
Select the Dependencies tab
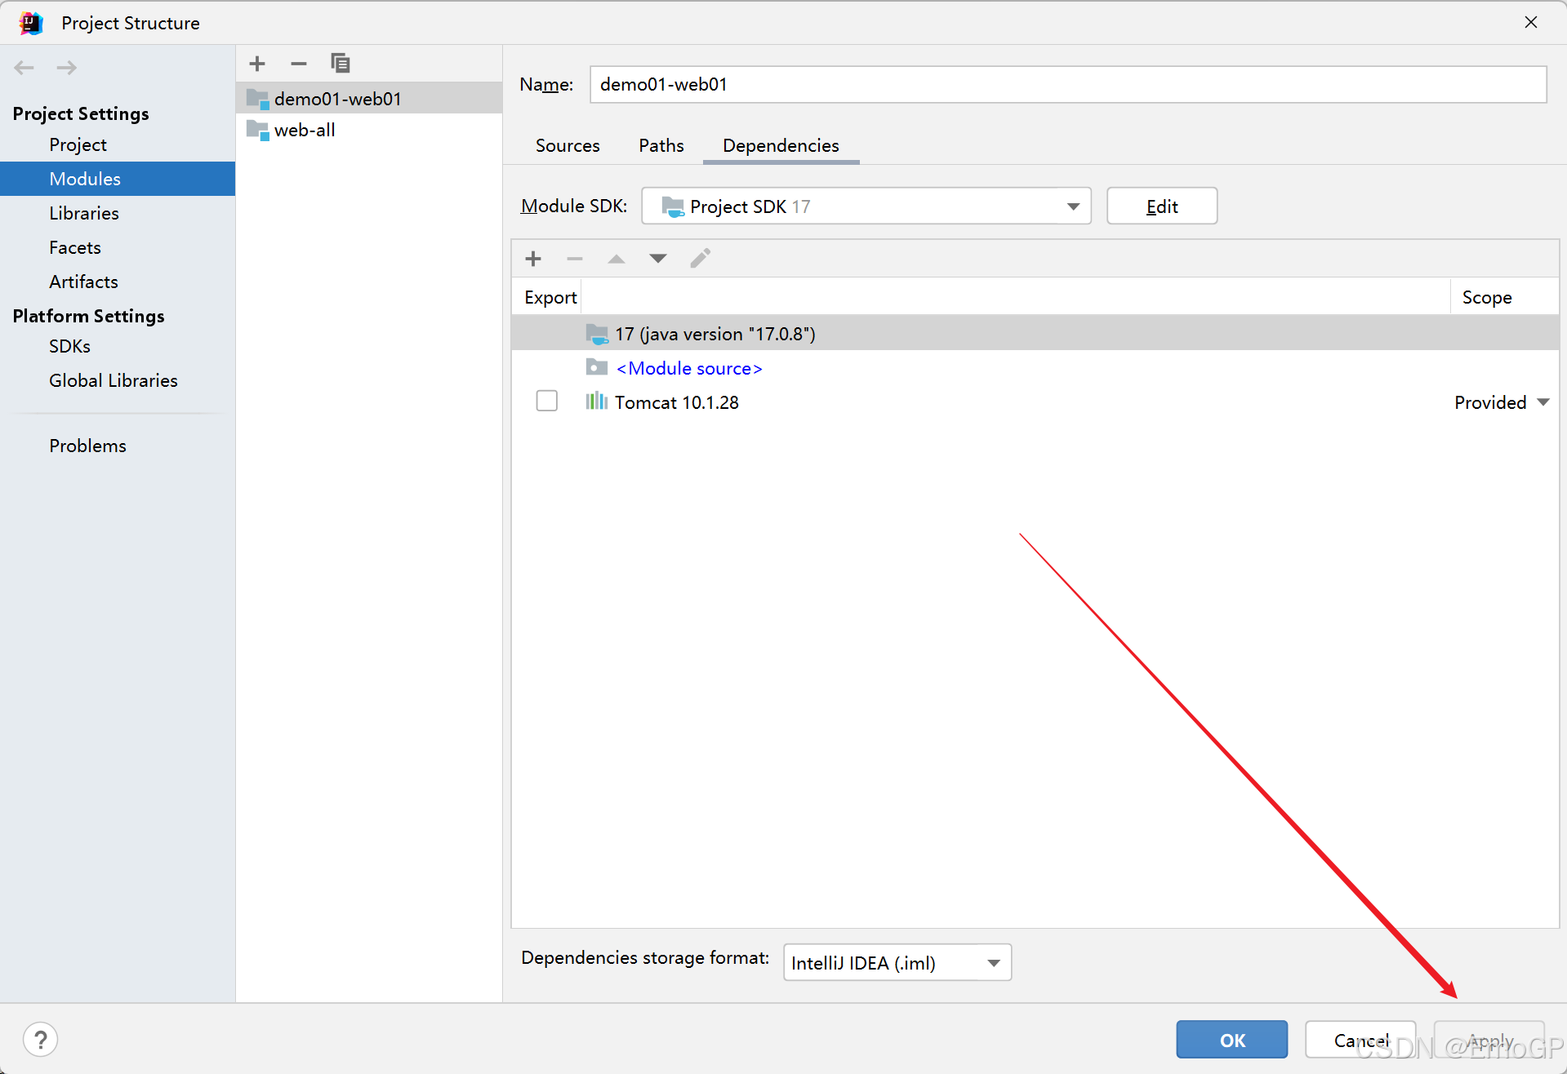pyautogui.click(x=781, y=145)
